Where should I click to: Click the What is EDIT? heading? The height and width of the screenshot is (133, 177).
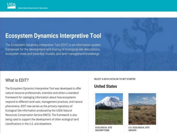pos(17,80)
